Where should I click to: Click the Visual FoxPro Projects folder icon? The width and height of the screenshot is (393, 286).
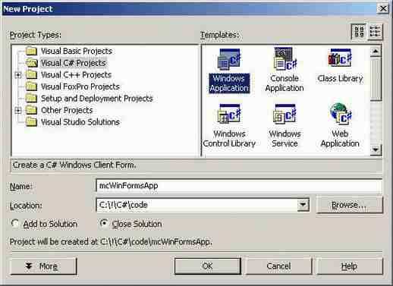point(32,86)
